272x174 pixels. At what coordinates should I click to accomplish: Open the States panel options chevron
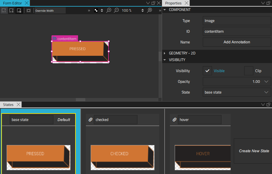263,105
